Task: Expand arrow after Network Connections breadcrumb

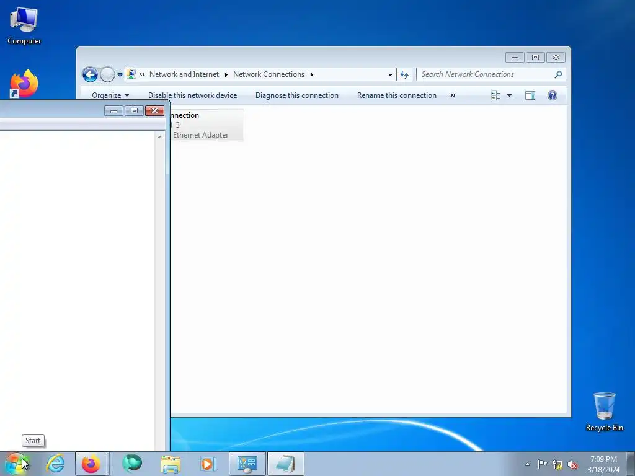Action: tap(311, 74)
